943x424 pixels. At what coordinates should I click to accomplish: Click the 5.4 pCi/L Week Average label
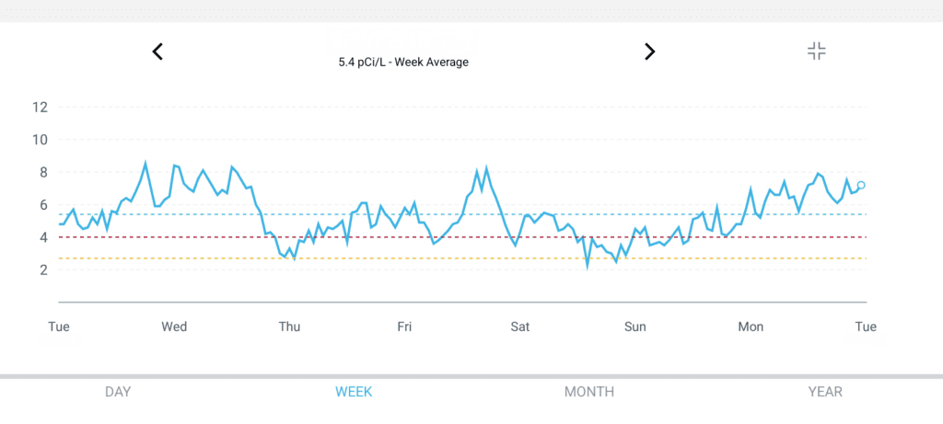404,63
